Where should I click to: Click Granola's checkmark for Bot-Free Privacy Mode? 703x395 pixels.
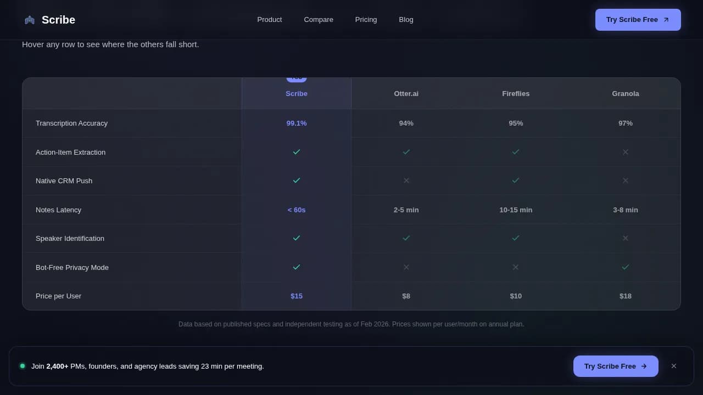[x=626, y=267]
